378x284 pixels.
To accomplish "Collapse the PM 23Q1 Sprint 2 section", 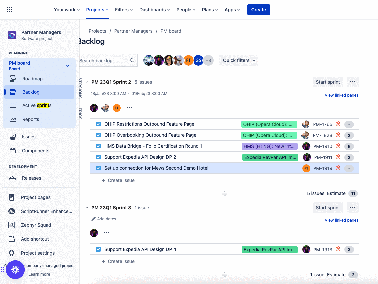I will [87, 82].
